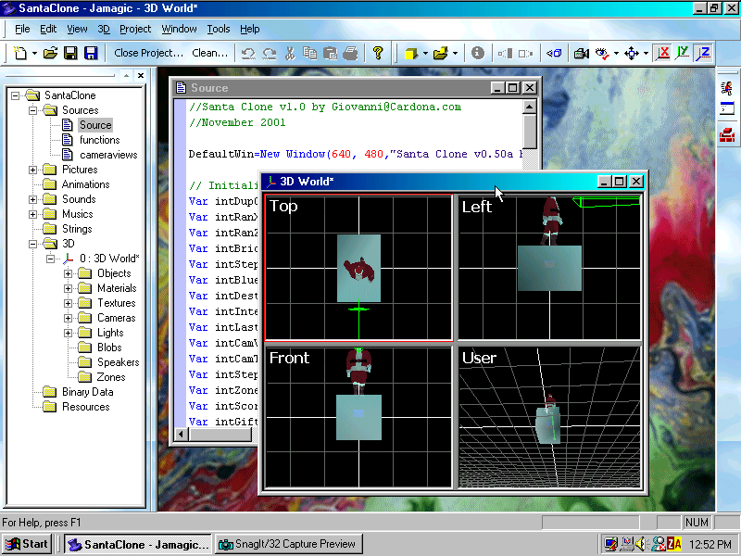Click the monitor display tray icon

coord(611,544)
